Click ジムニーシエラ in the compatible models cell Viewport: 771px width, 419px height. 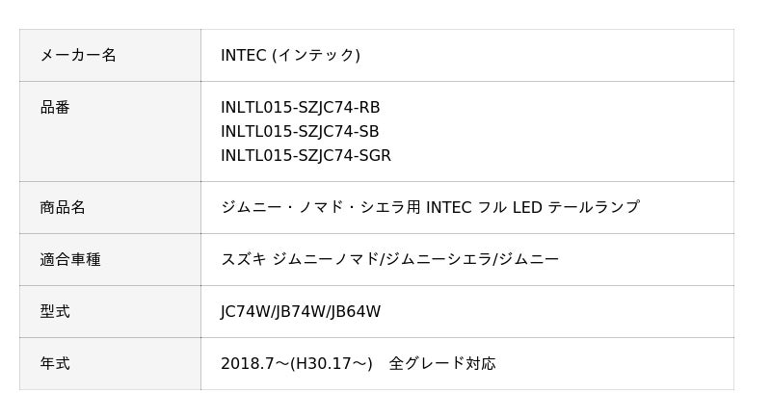[x=438, y=259]
